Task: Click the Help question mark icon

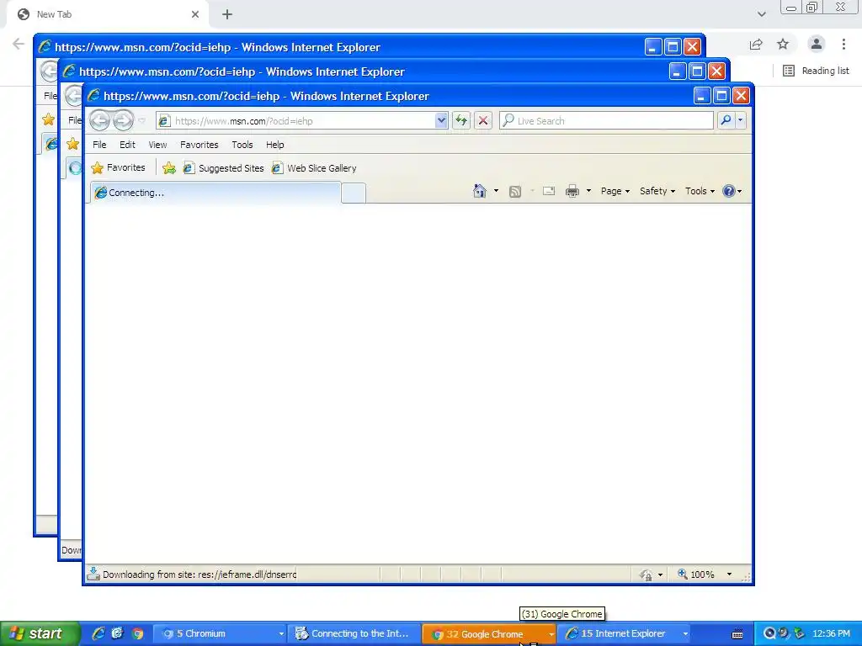Action: pos(729,191)
